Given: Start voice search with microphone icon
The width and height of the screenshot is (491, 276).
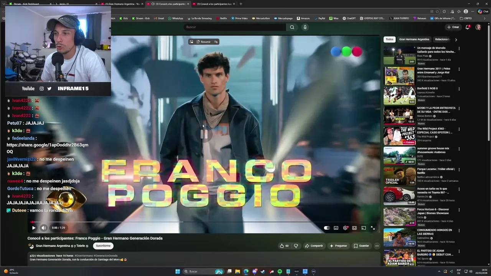Looking at the screenshot, I should (x=305, y=27).
